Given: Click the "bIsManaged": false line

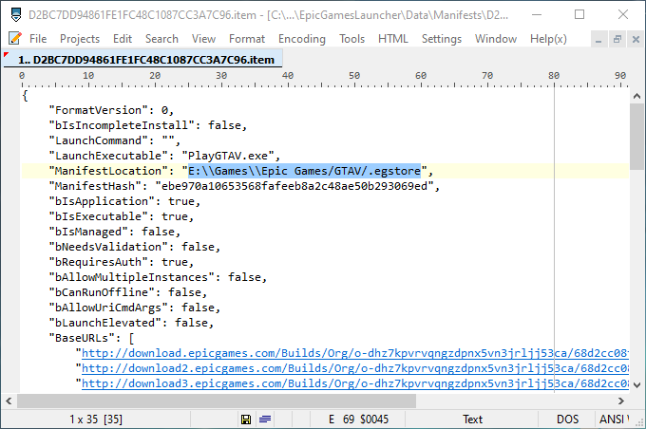Looking at the screenshot, I should tap(115, 232).
